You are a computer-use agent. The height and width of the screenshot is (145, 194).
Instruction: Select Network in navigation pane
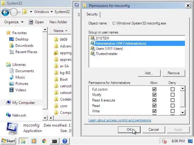tap(16, 115)
